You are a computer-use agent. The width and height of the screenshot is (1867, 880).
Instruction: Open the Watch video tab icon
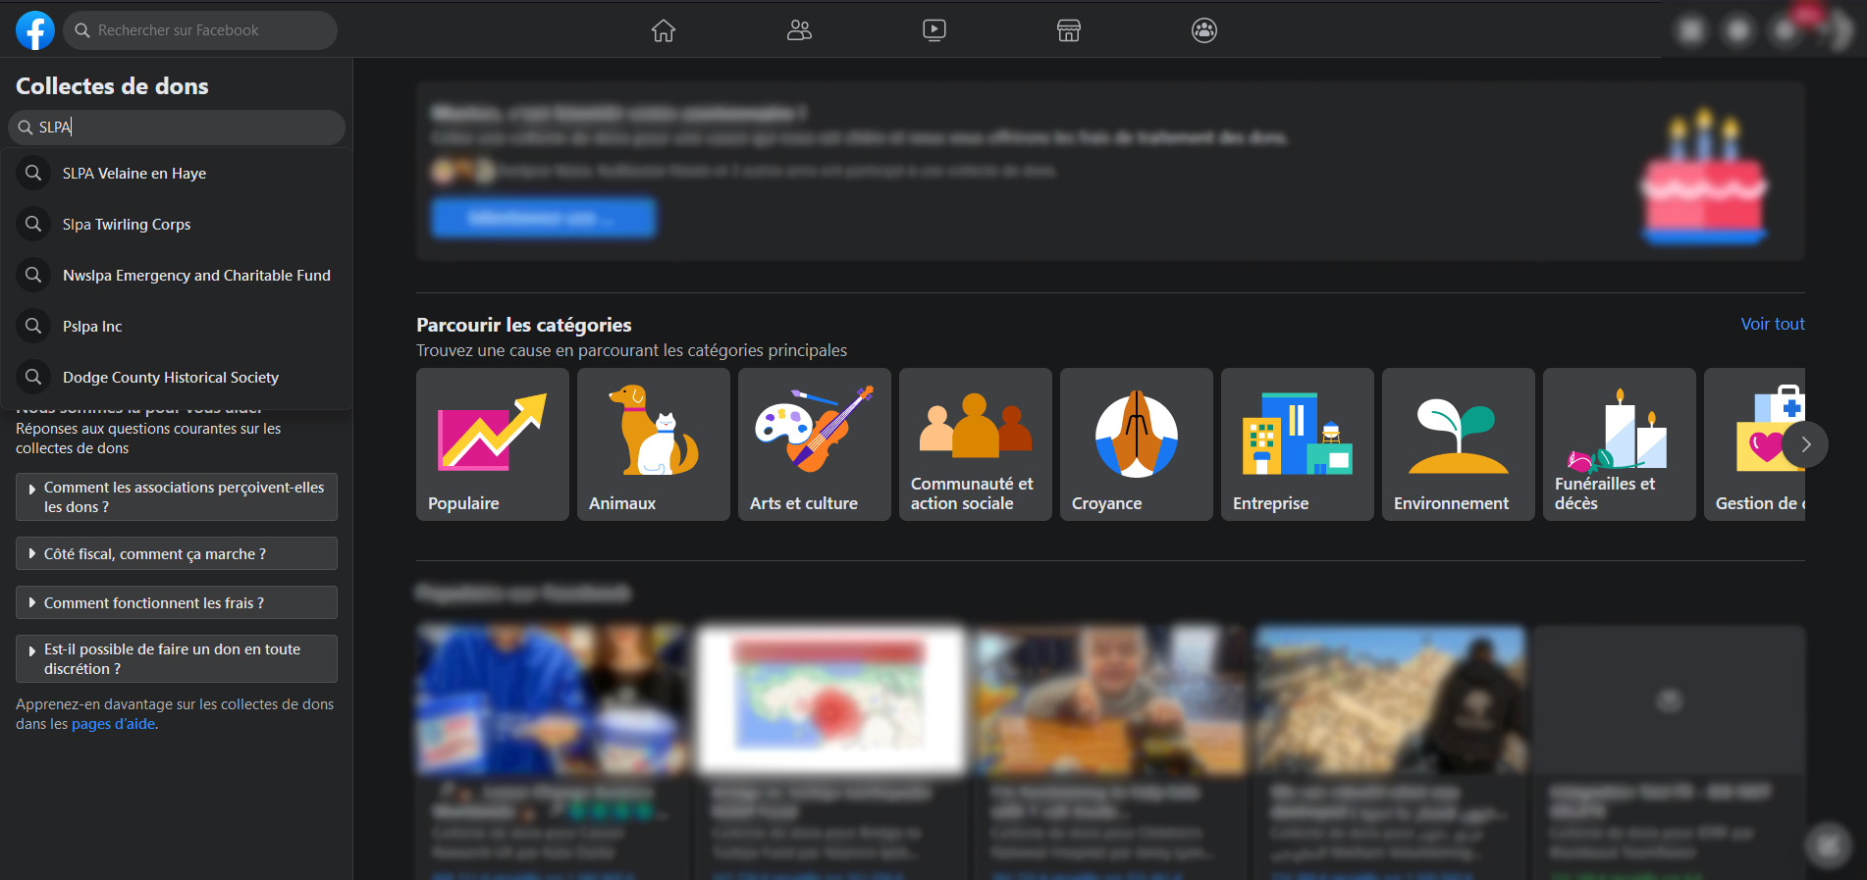point(934,30)
